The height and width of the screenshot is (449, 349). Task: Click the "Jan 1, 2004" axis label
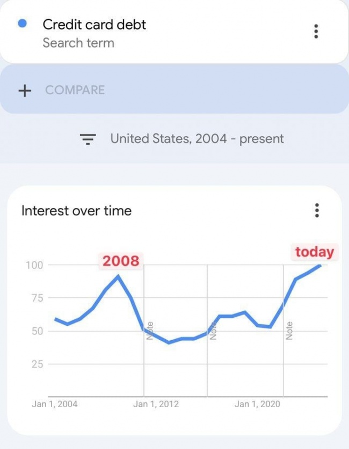coord(54,404)
